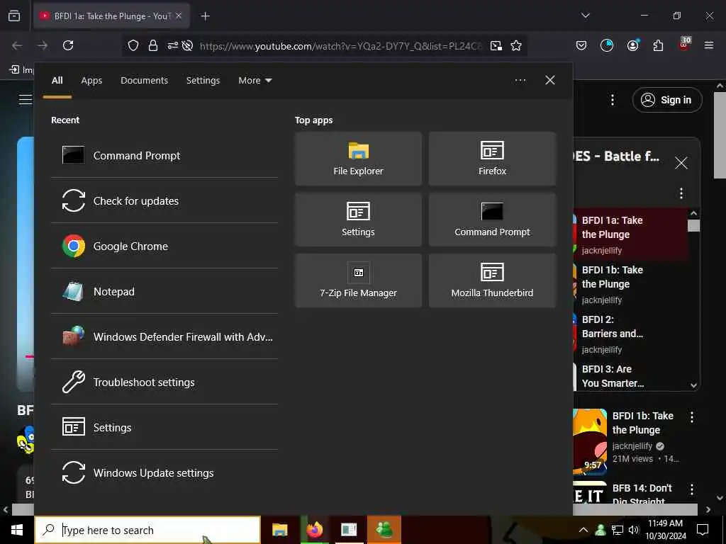Open Firefox view recent browsing icon
The width and height of the screenshot is (726, 544).
click(14, 16)
